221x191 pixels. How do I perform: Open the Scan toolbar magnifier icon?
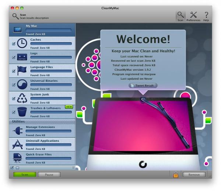tap(180, 15)
